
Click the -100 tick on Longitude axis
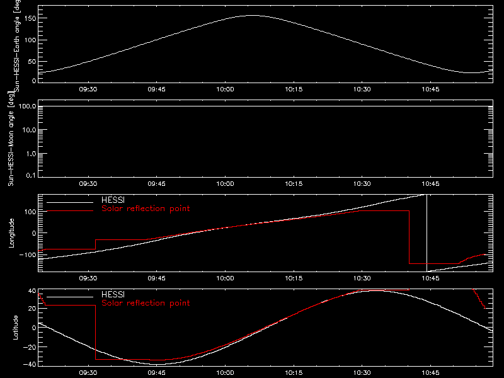[28, 255]
